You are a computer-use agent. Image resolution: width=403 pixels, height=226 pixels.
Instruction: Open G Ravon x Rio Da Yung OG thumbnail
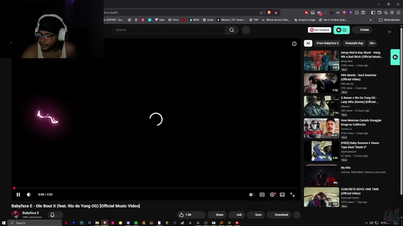pyautogui.click(x=321, y=105)
